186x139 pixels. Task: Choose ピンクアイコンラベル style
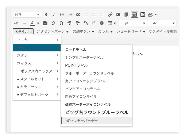click(x=97, y=89)
